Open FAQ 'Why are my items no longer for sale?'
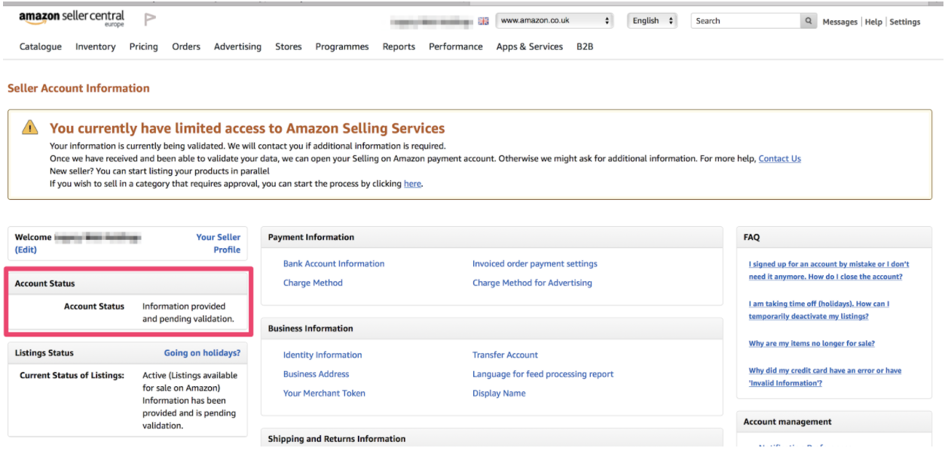948x451 pixels. [x=812, y=343]
